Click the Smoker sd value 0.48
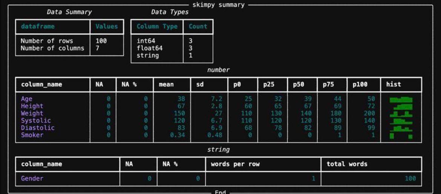The height and width of the screenshot is (194, 441). (x=215, y=135)
